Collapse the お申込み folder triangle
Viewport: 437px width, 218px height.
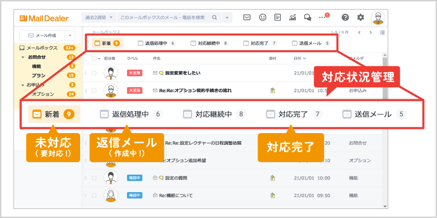click(x=23, y=85)
